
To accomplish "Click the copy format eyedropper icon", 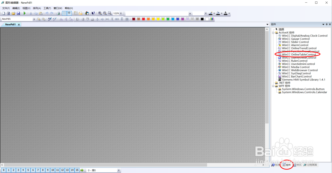I will tap(50, 19).
